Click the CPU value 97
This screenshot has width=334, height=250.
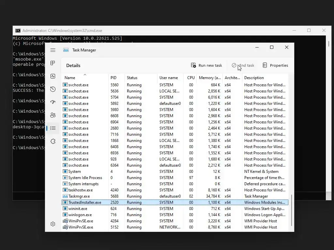(x=191, y=178)
